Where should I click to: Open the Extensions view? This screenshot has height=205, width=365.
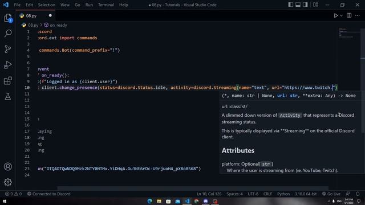click(x=7, y=81)
